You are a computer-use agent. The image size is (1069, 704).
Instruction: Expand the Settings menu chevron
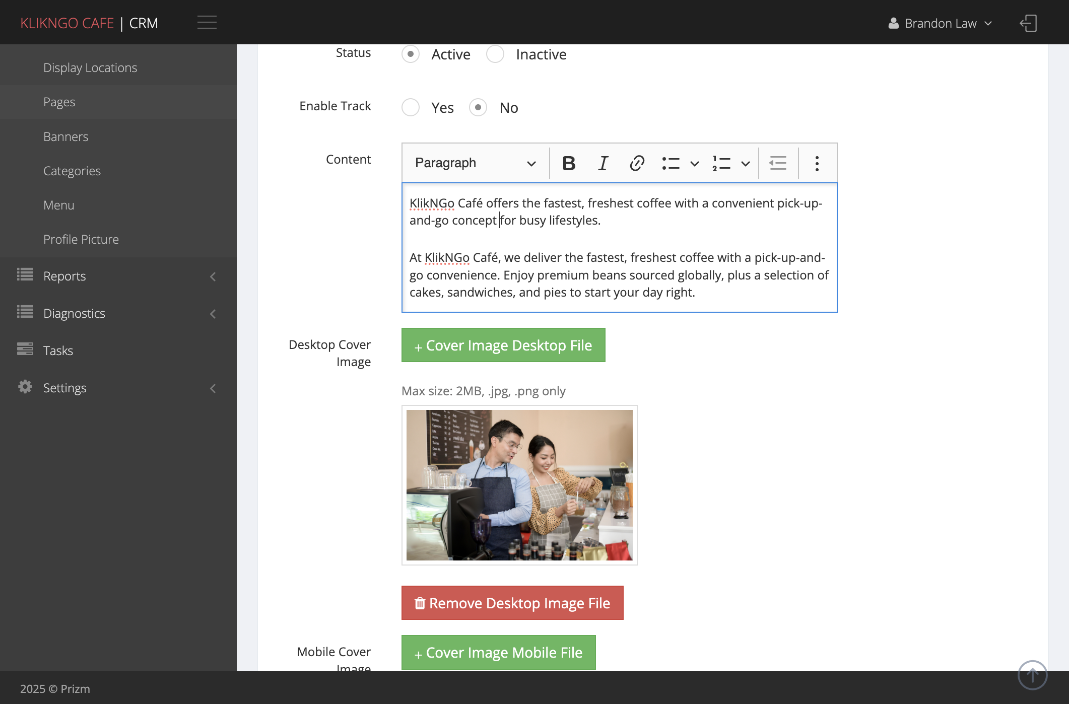(213, 388)
